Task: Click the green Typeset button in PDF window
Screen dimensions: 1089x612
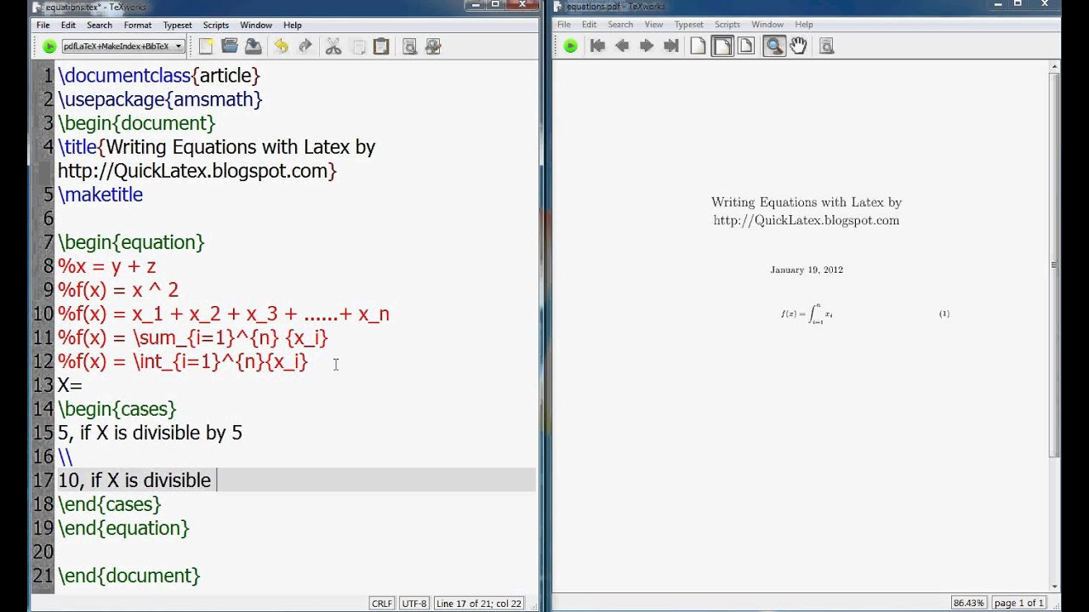Action: (570, 46)
